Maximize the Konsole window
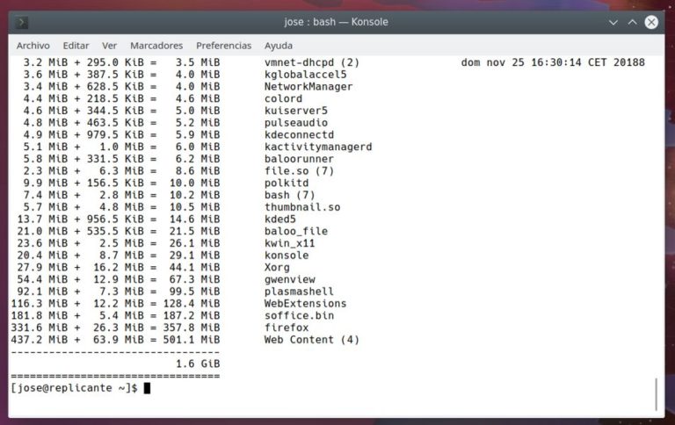This screenshot has height=425, width=675. pos(632,22)
